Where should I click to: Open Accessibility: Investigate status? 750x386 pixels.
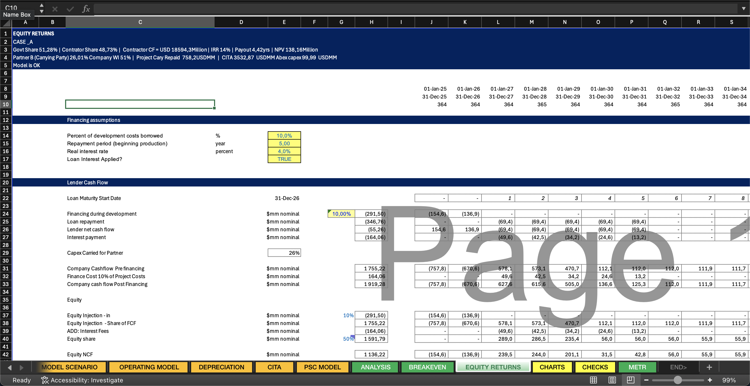[x=82, y=380]
